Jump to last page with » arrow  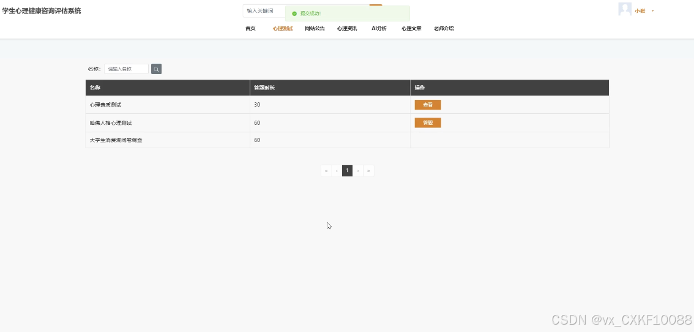coord(368,171)
